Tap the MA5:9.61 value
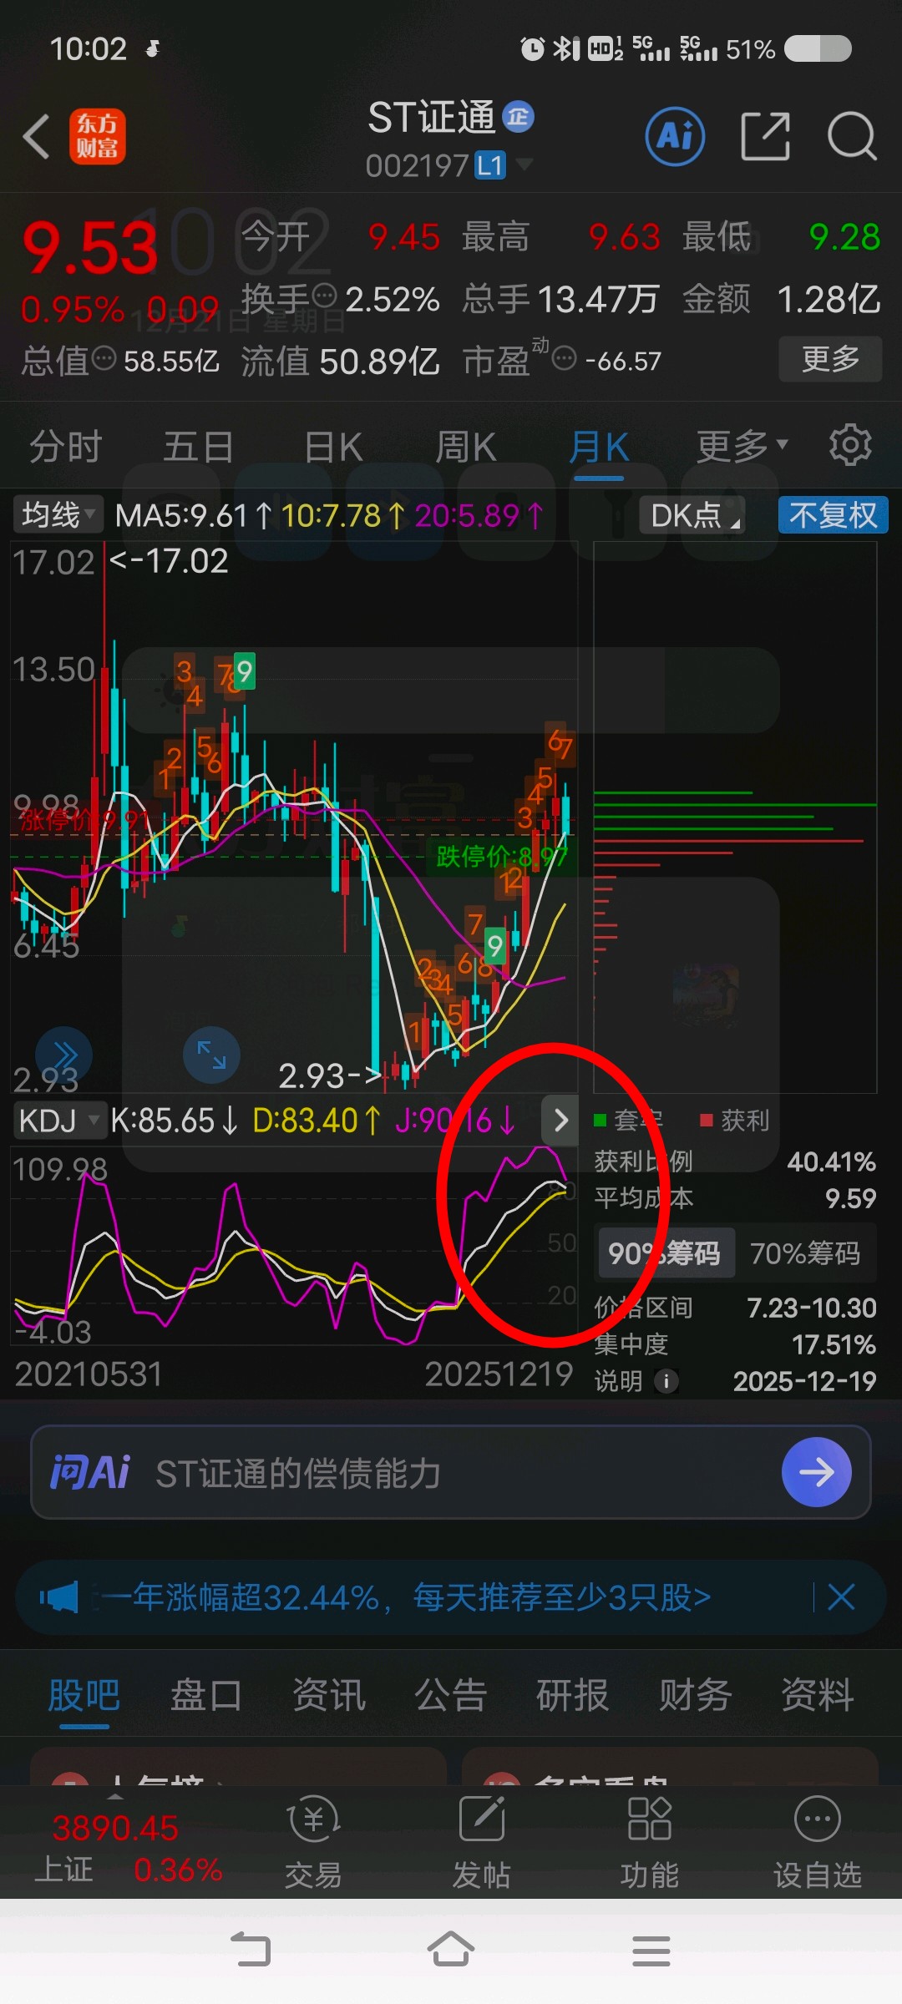This screenshot has height=2004, width=902. point(193,515)
